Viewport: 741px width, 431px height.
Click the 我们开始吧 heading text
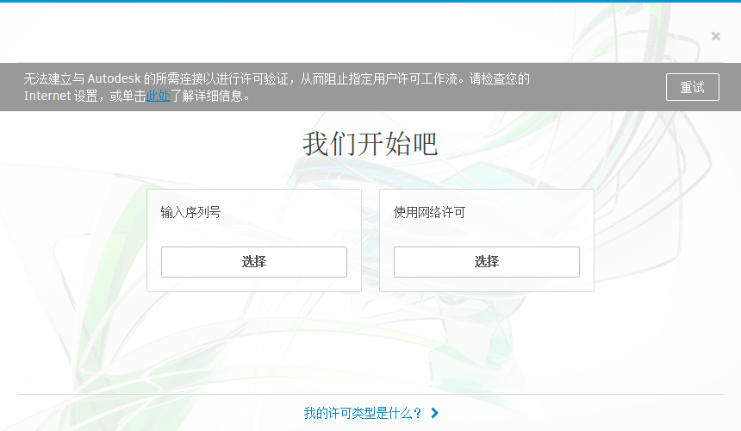point(370,144)
